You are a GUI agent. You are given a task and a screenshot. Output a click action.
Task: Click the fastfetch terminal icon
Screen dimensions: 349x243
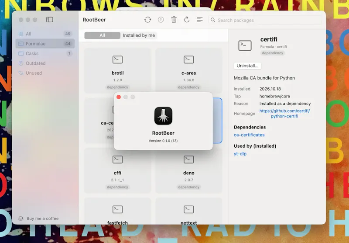coord(117,209)
